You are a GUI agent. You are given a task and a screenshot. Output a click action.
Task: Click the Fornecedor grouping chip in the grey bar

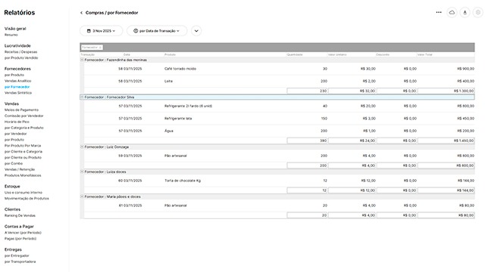(x=92, y=48)
